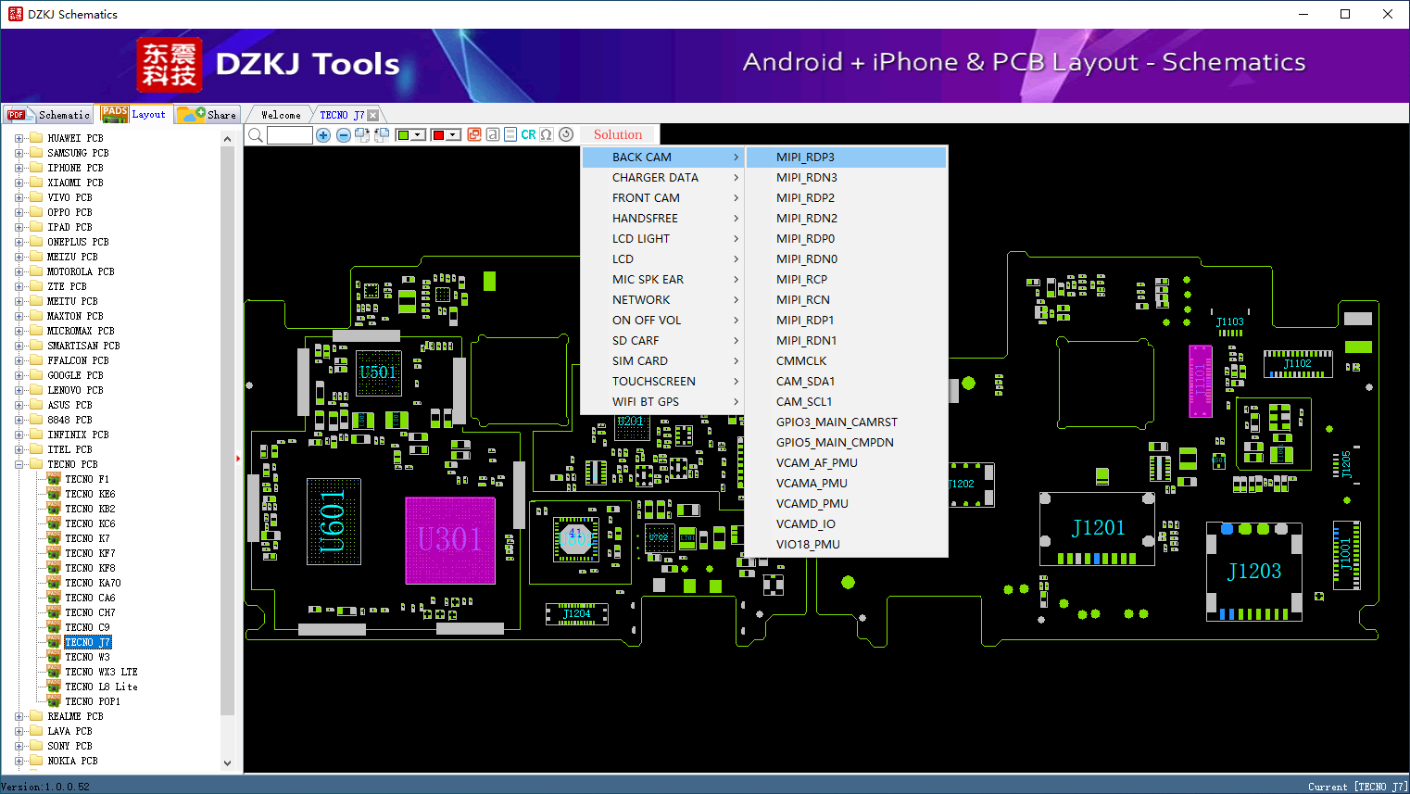Image resolution: width=1410 pixels, height=794 pixels.
Task: Switch to the Welcome document tab
Action: click(x=281, y=115)
